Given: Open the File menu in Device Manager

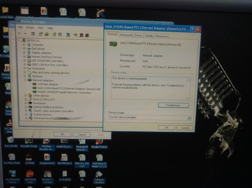Looking at the screenshot, I should pos(20,27).
